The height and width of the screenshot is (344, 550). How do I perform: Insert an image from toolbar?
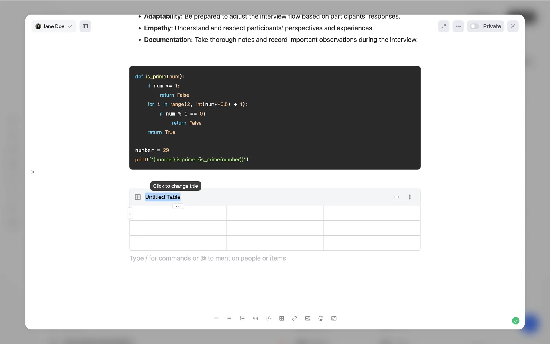pos(308,318)
